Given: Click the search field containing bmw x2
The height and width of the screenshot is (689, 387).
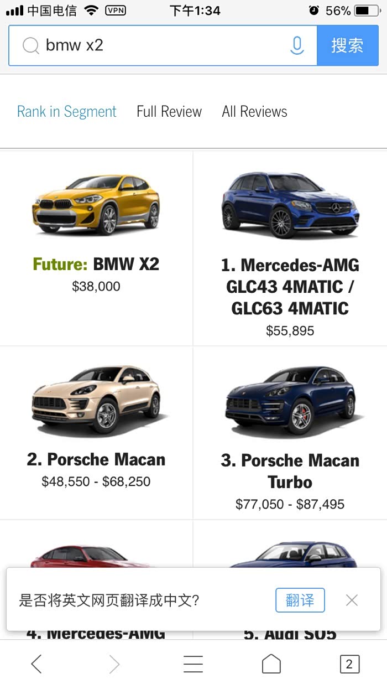Looking at the screenshot, I should [x=160, y=45].
